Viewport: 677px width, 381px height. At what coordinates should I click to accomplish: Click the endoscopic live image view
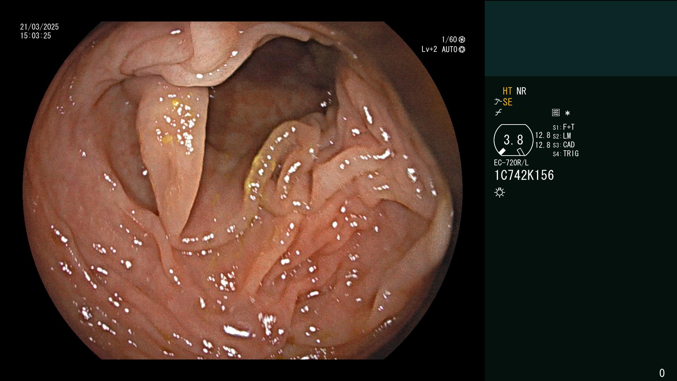point(243,190)
